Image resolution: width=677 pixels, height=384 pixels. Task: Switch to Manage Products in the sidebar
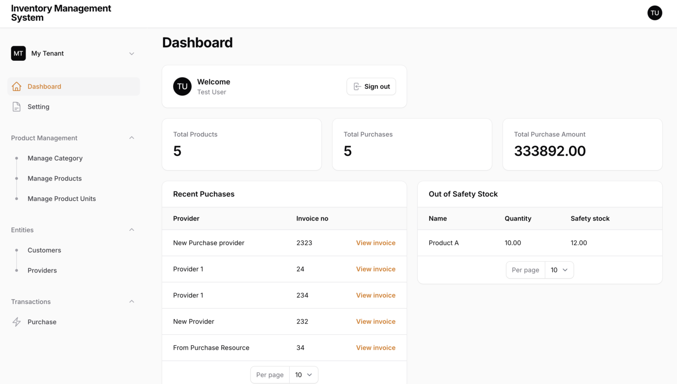tap(54, 178)
